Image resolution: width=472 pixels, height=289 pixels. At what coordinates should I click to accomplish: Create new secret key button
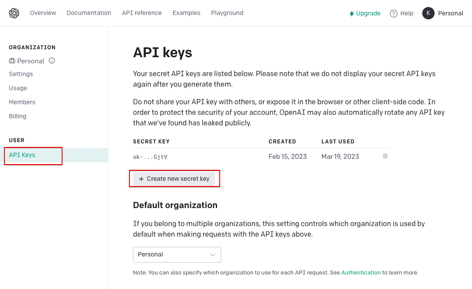[174, 179]
